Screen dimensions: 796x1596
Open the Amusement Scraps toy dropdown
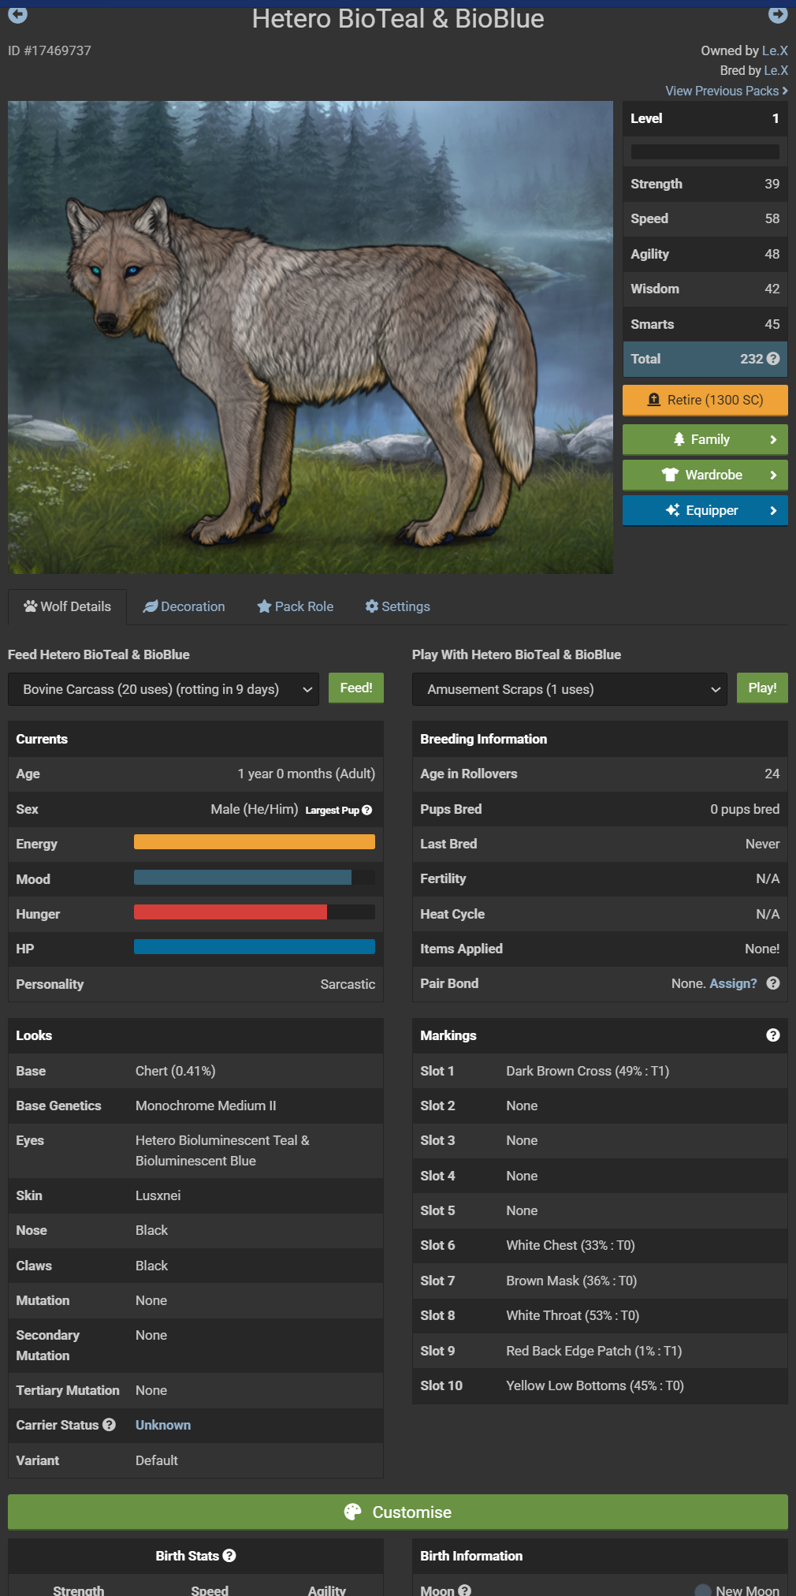coord(569,689)
